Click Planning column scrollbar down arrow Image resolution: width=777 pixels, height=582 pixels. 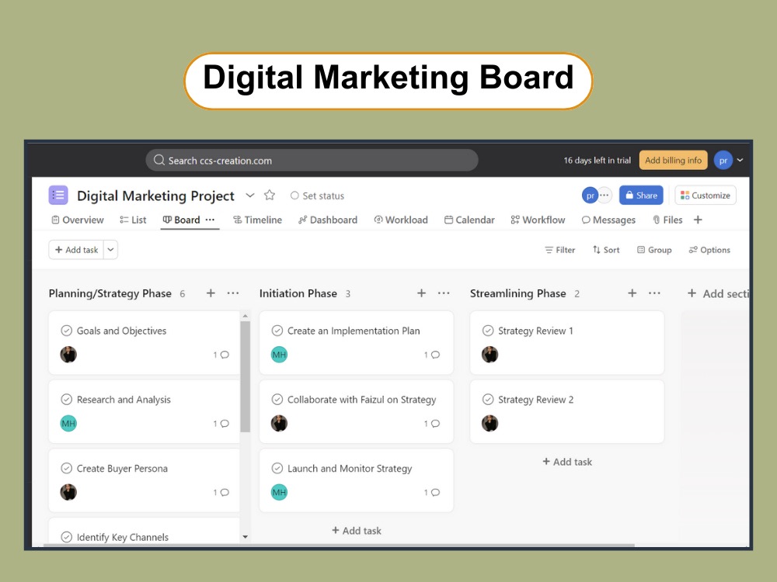click(x=246, y=537)
